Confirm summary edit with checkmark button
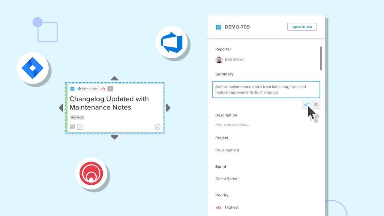The width and height of the screenshot is (384, 216). click(x=306, y=104)
